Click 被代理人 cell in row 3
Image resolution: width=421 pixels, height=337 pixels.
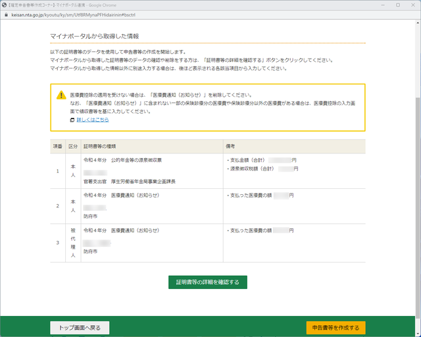pos(73,243)
